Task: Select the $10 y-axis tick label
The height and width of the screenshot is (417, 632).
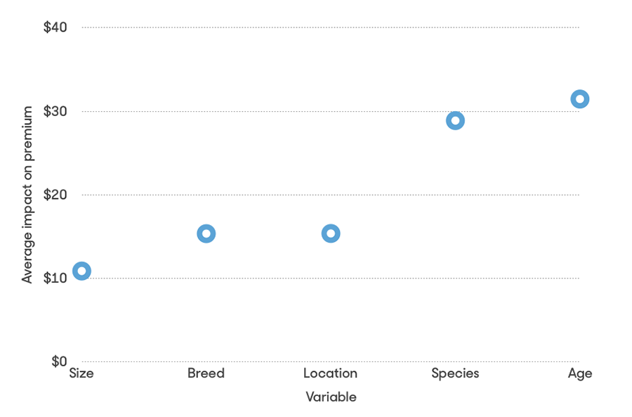Action: coord(55,278)
